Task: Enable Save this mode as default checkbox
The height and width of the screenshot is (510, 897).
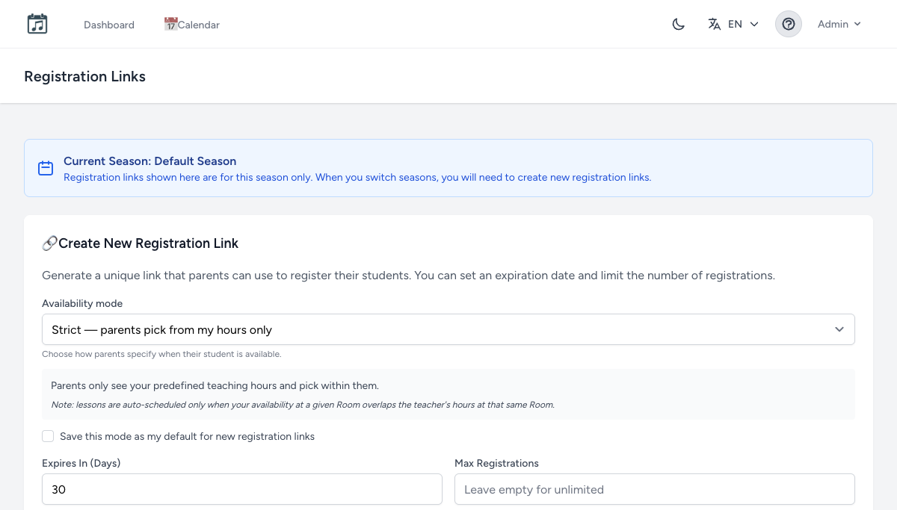Action: click(x=48, y=436)
